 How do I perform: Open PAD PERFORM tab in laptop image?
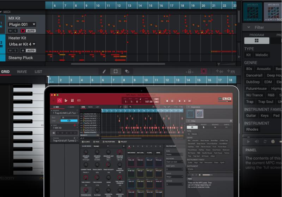tap(109, 142)
